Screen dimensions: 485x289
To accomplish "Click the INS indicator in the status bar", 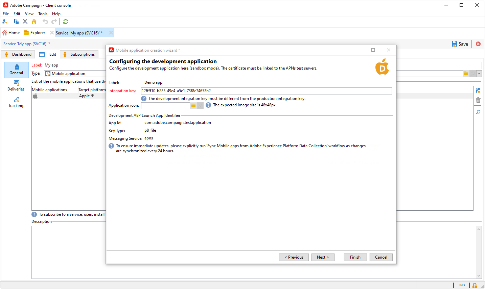I will [x=462, y=285].
